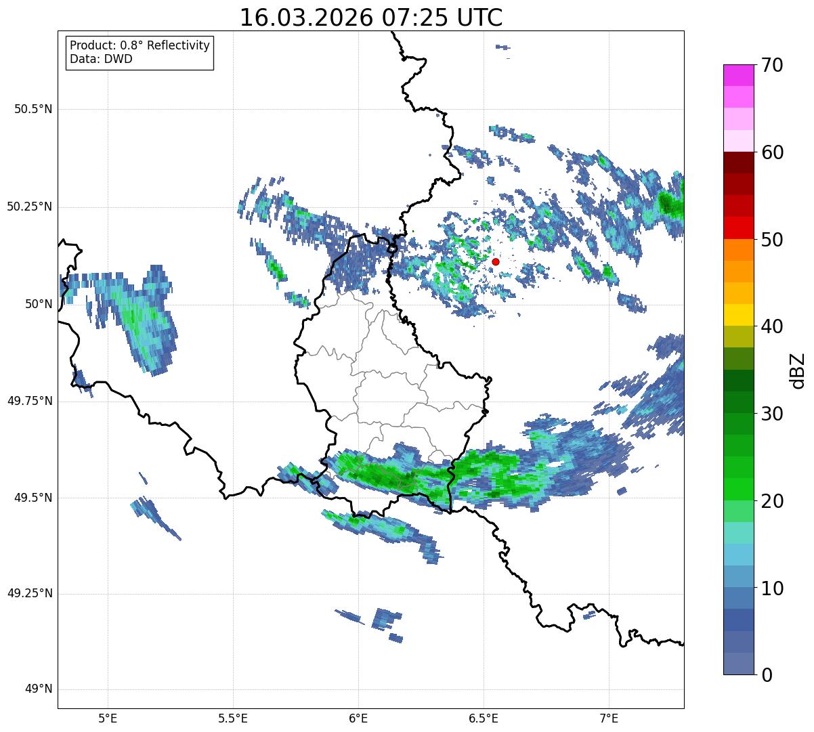Click the colorbar tick label 70
Image resolution: width=814 pixels, height=732 pixels.
(x=772, y=65)
